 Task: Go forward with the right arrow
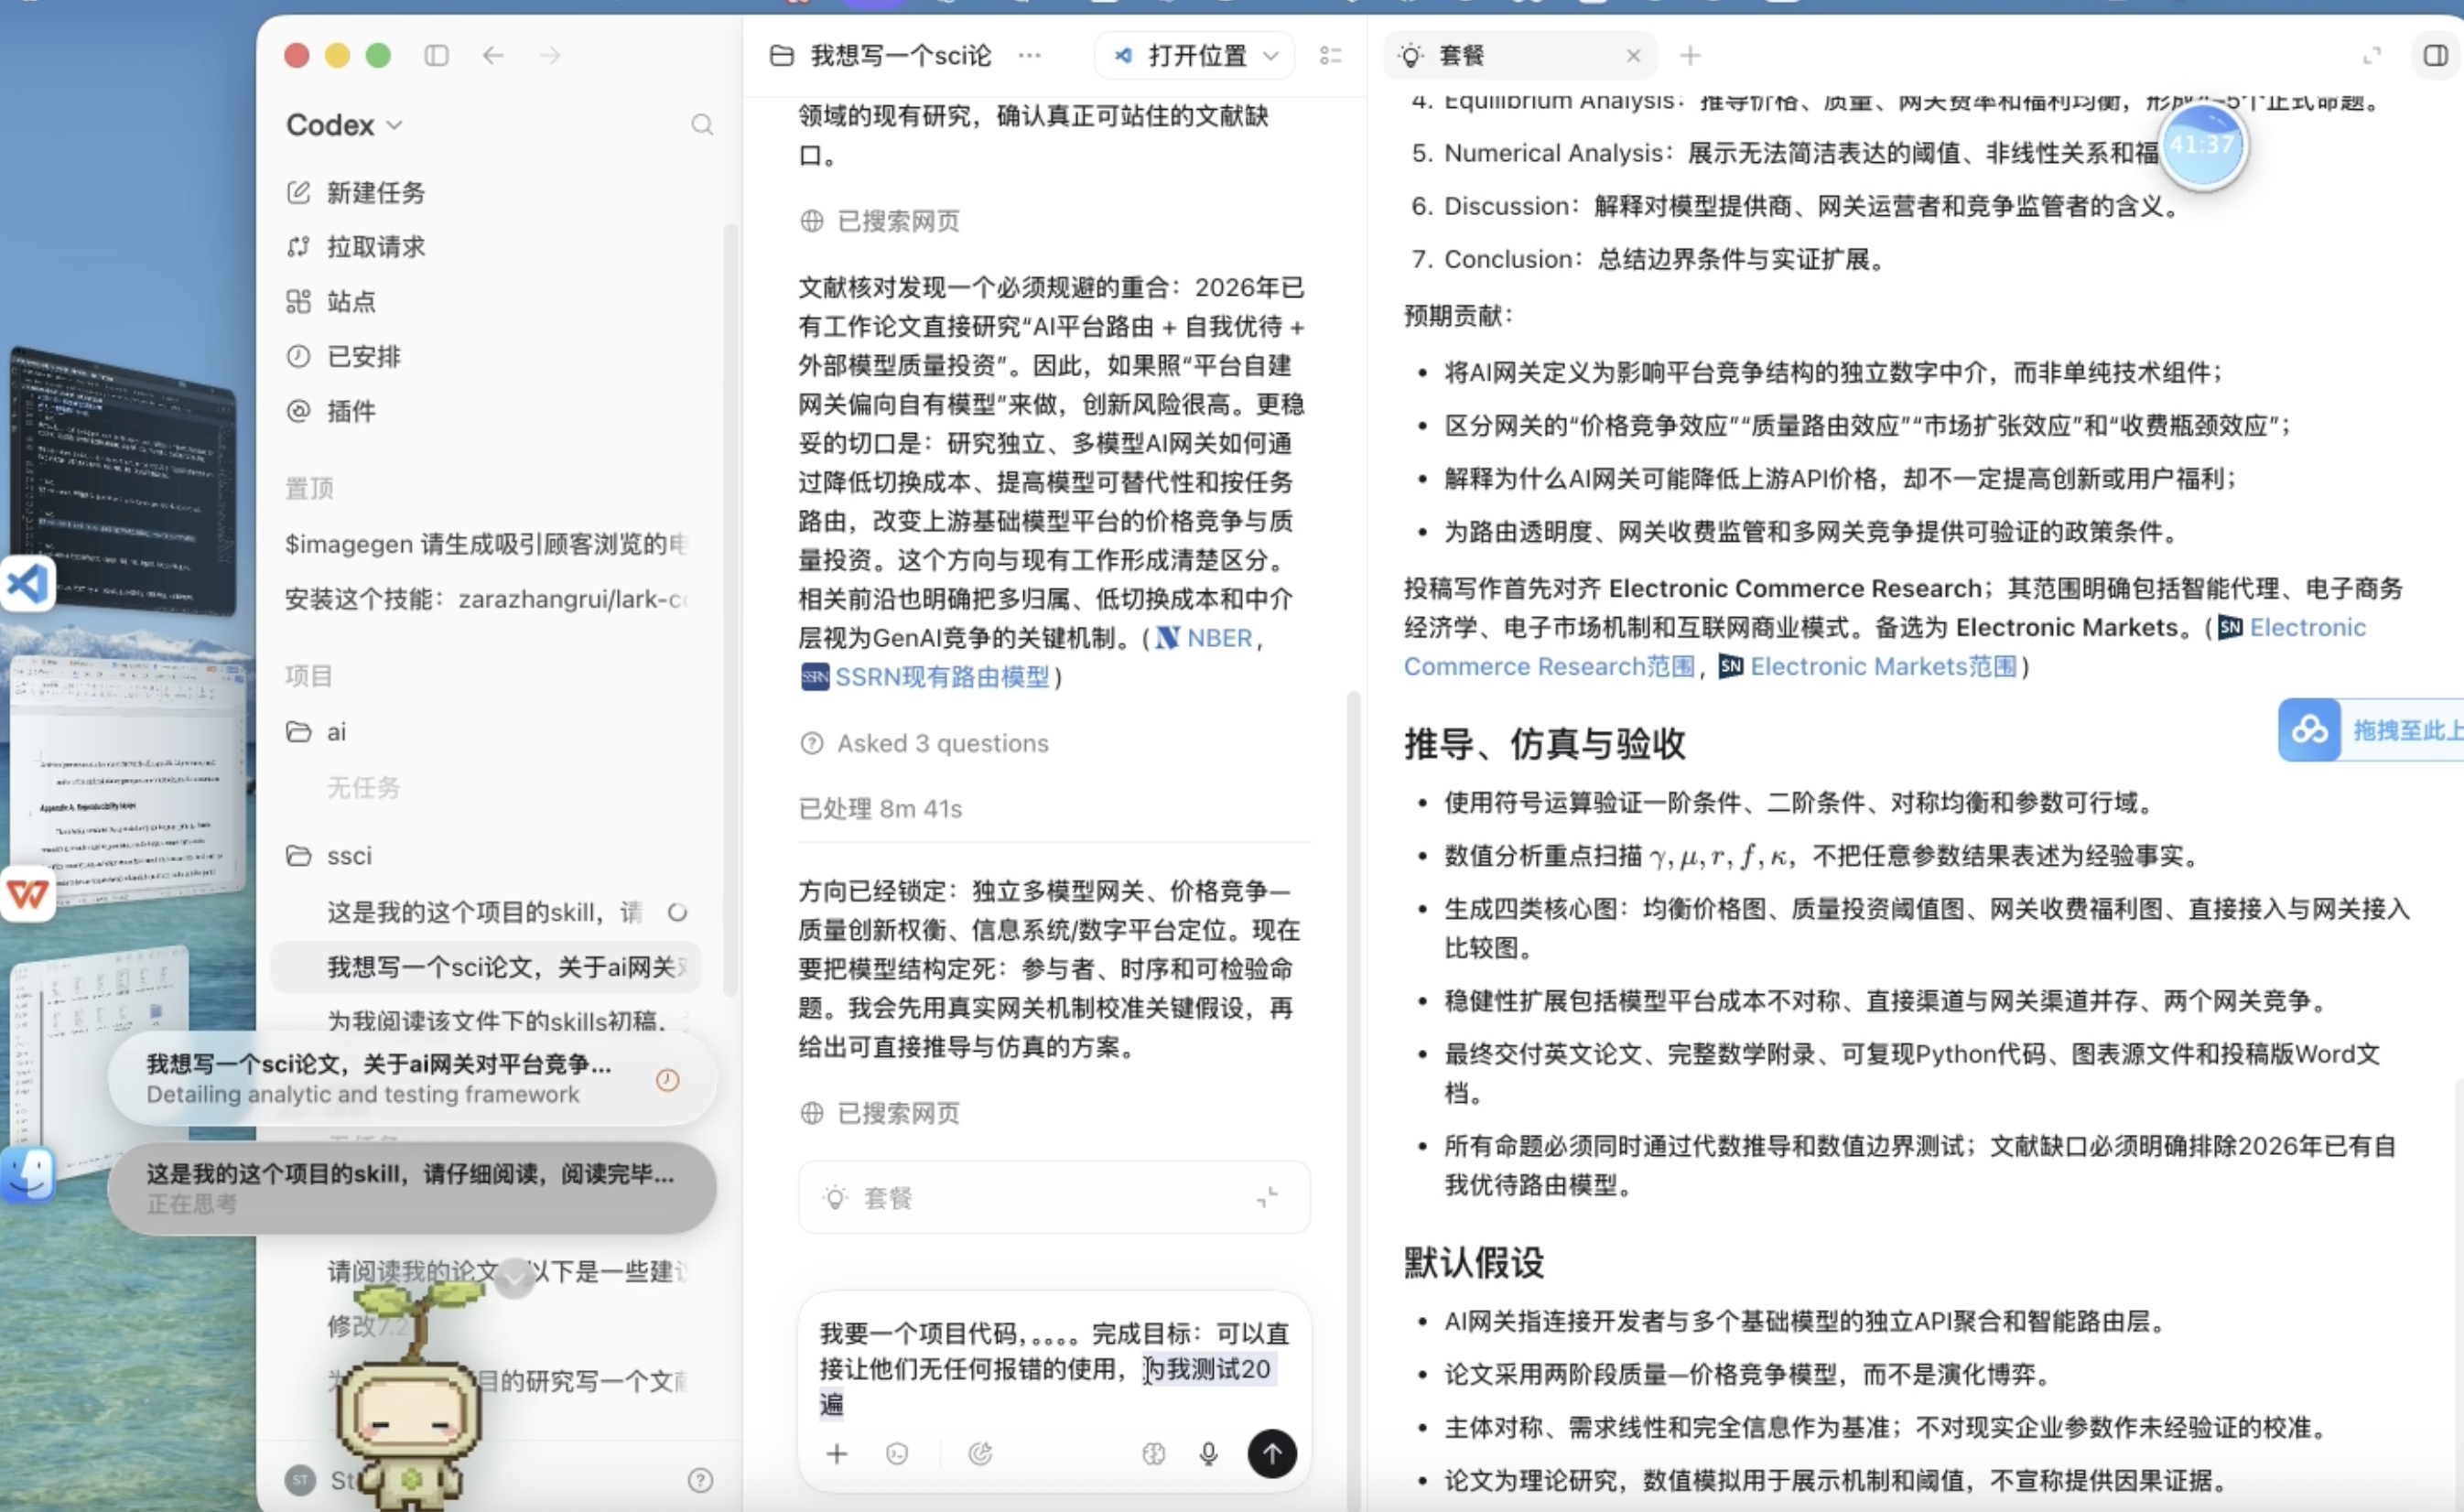tap(550, 55)
